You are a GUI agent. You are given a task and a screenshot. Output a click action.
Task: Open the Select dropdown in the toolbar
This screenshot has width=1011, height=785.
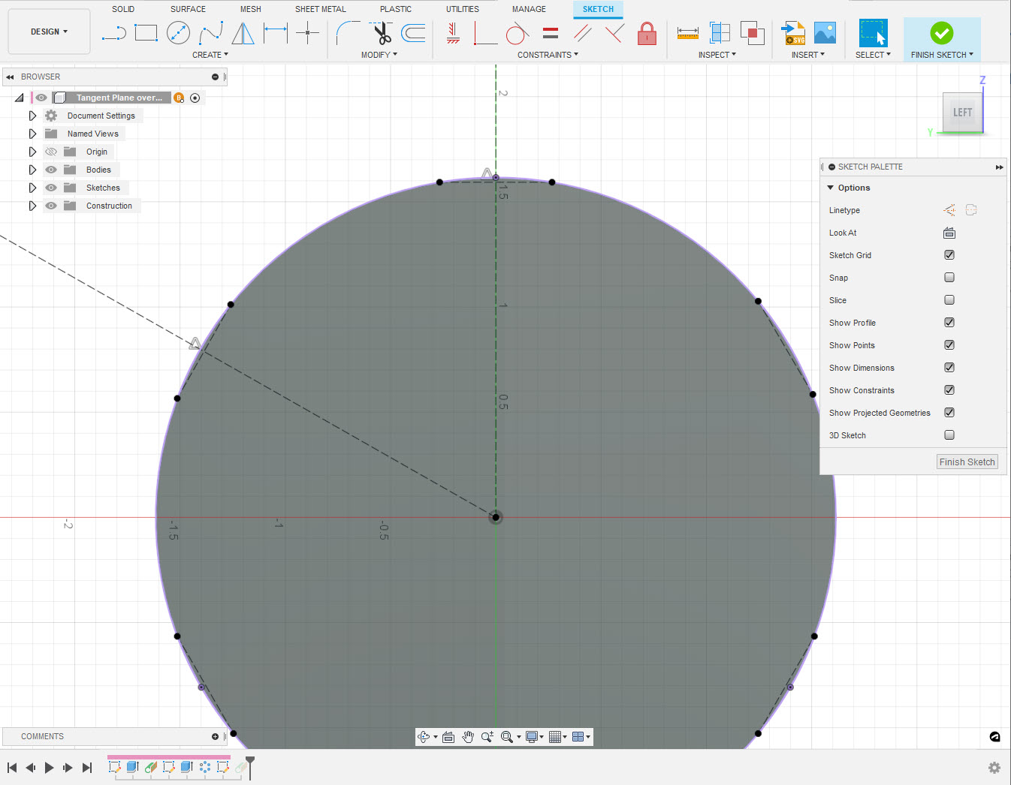tap(873, 54)
